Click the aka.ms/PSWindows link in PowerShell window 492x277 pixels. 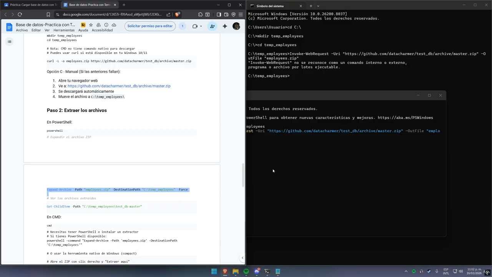click(x=405, y=118)
